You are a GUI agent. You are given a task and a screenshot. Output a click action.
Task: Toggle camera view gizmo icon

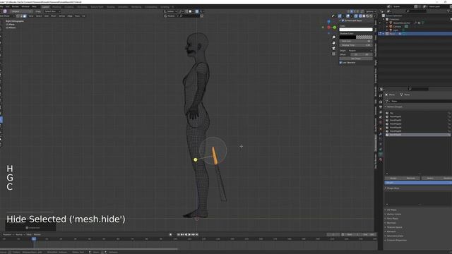[334, 49]
